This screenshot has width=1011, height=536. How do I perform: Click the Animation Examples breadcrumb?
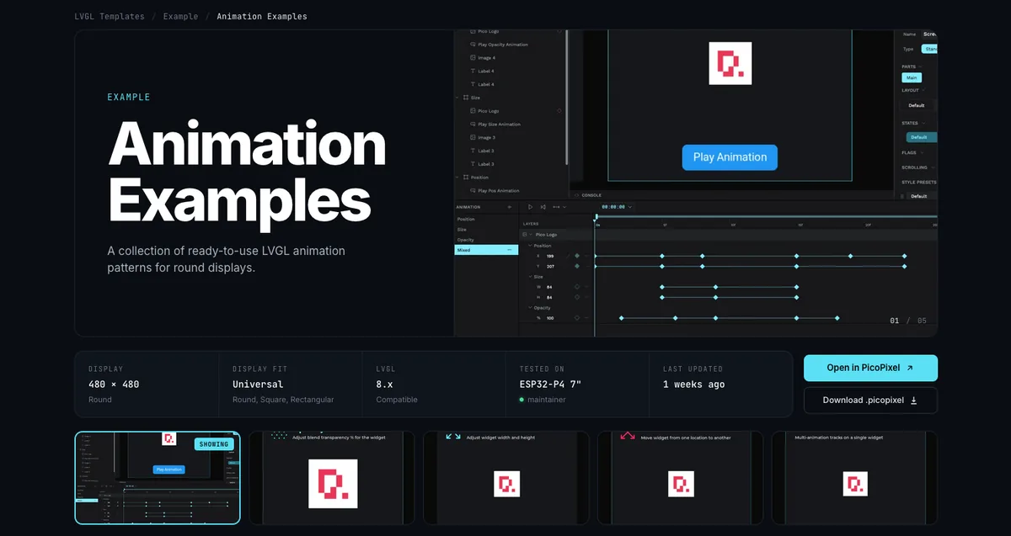pyautogui.click(x=262, y=16)
